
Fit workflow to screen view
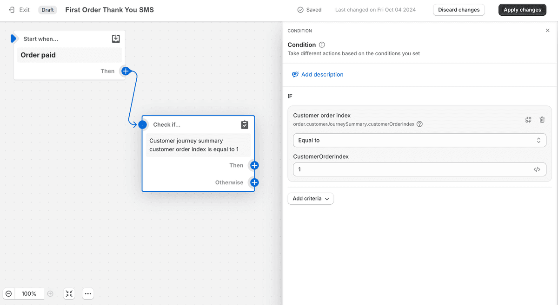69,294
